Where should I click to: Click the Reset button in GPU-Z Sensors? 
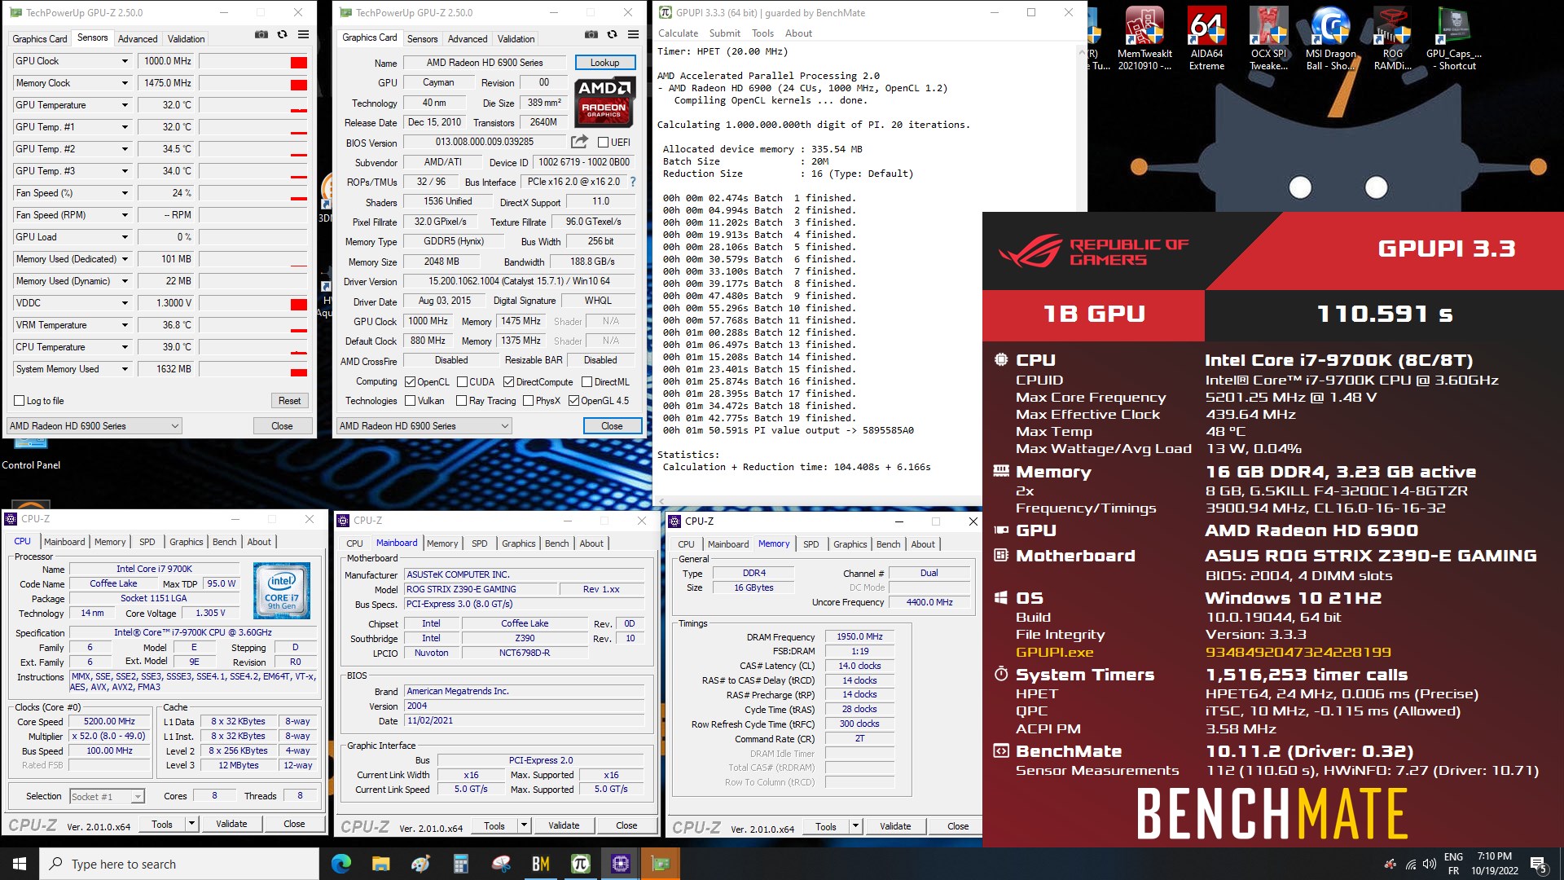click(x=289, y=400)
